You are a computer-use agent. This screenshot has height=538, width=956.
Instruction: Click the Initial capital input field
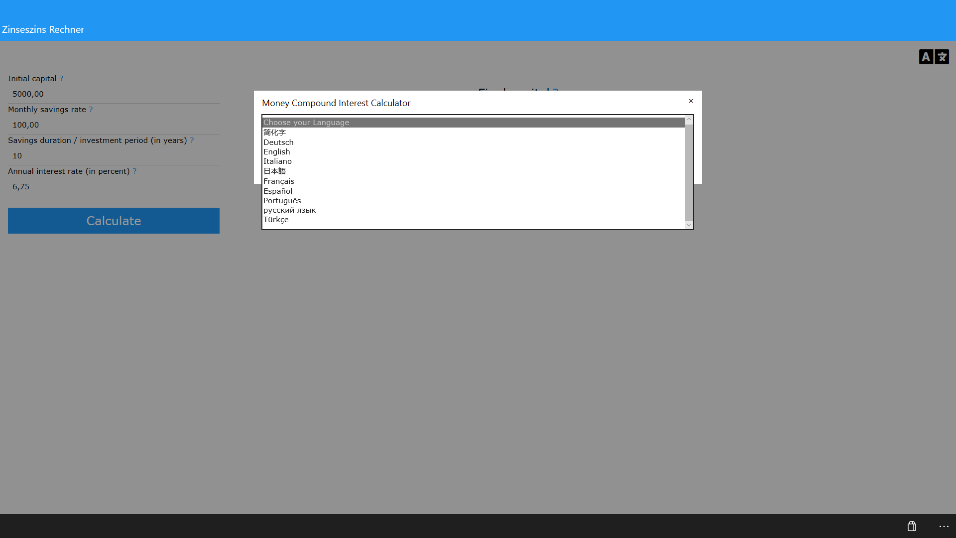pos(114,94)
